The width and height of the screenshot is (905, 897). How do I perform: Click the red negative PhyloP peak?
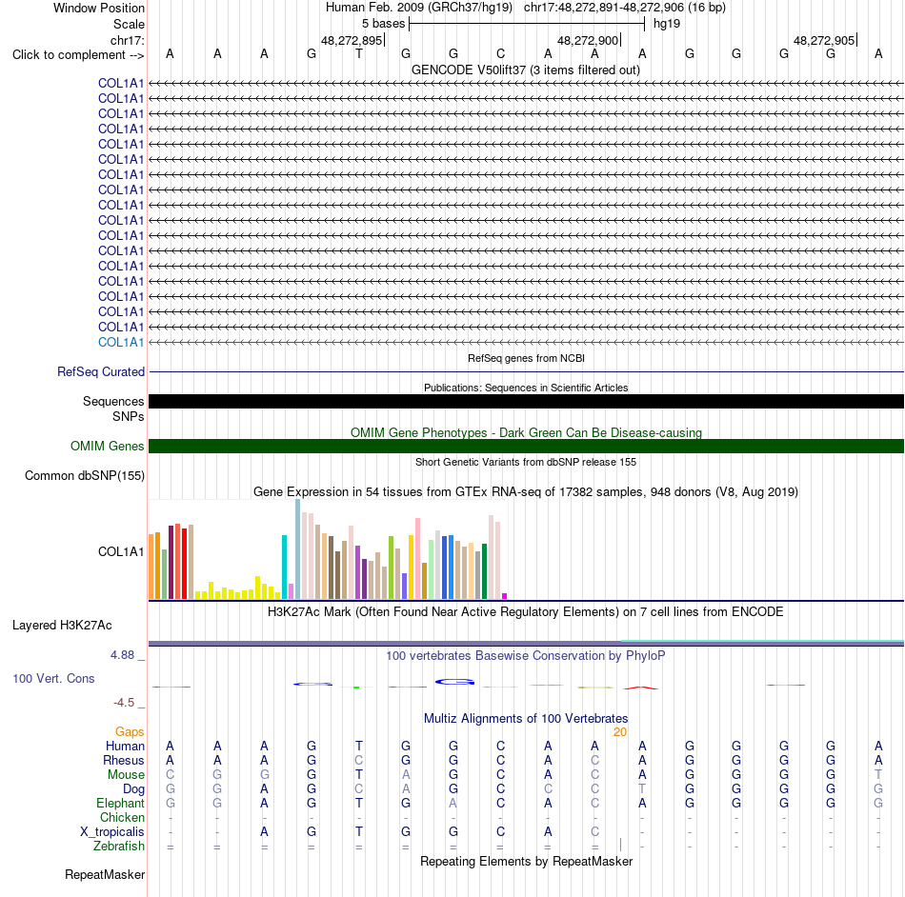(x=641, y=688)
